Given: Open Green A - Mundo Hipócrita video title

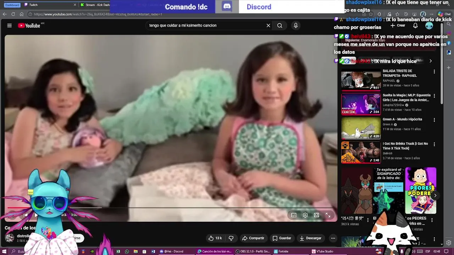Looking at the screenshot, I should point(402,119).
